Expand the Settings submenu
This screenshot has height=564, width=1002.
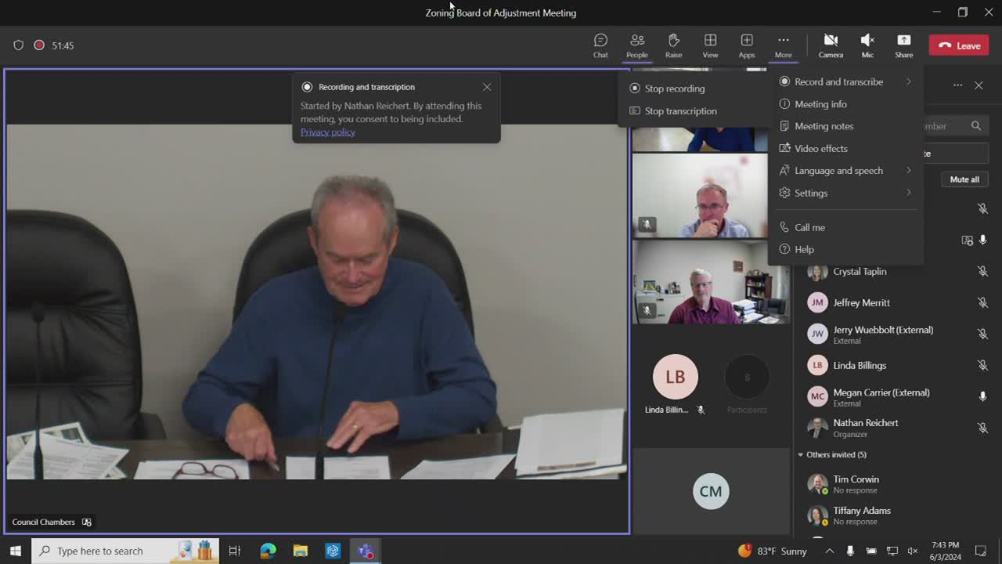tap(845, 193)
